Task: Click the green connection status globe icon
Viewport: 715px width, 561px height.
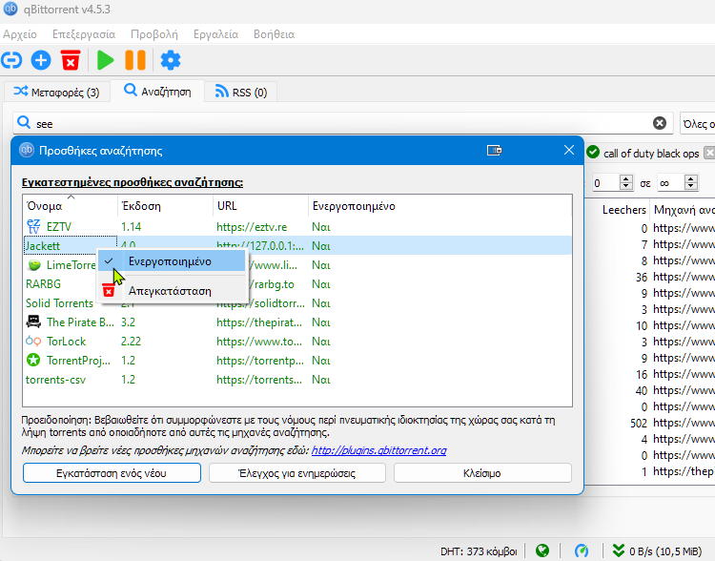Action: [x=542, y=551]
